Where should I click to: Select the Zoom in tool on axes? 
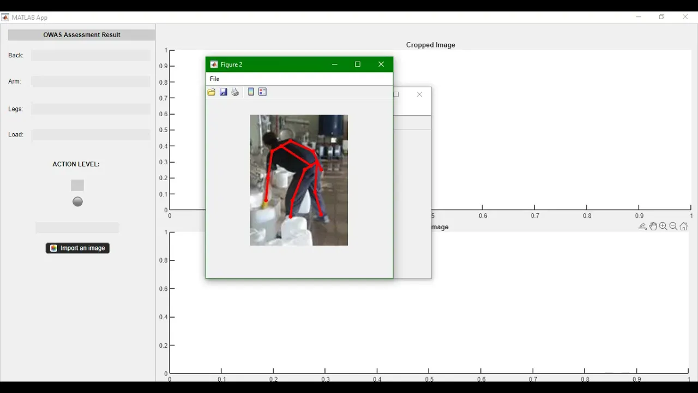click(663, 227)
